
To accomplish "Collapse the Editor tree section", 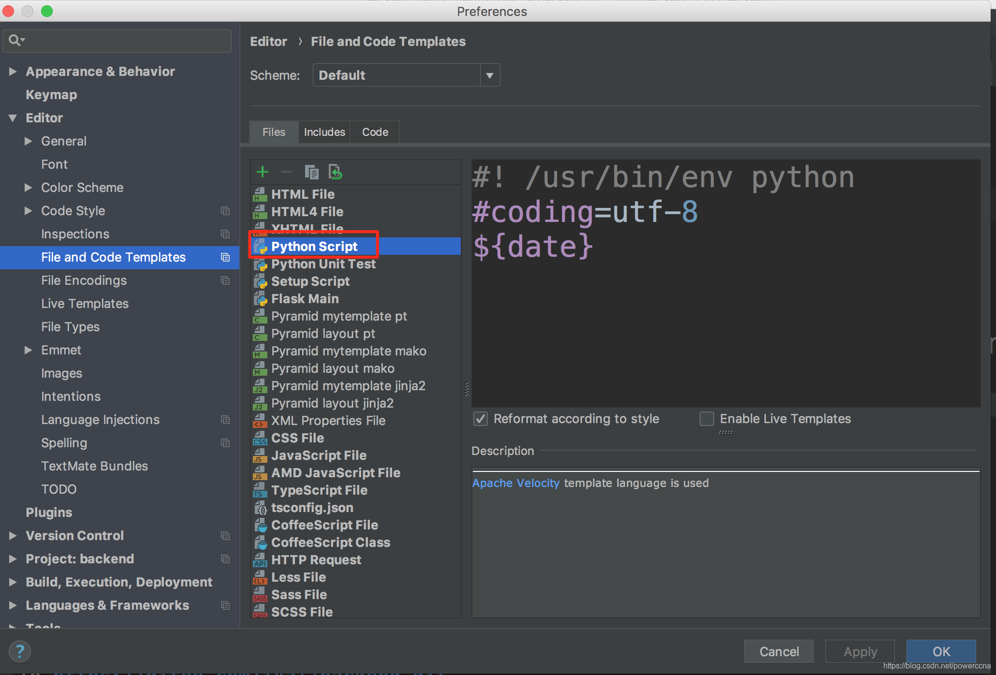I will click(13, 118).
